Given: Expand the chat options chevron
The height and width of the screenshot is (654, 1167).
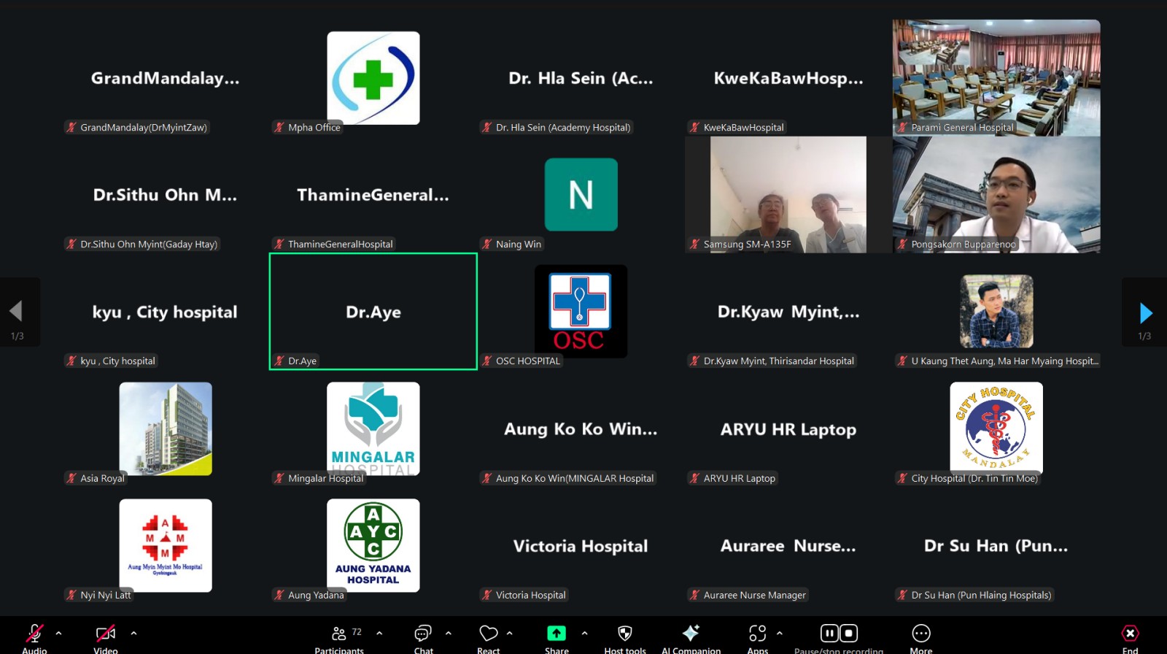Looking at the screenshot, I should point(448,633).
